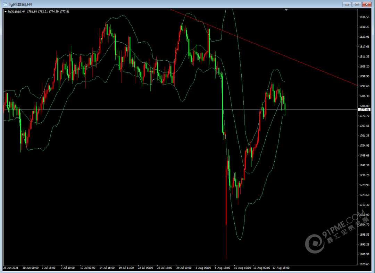
Task: Click the 1761.25 price scale label
Action: click(x=364, y=135)
